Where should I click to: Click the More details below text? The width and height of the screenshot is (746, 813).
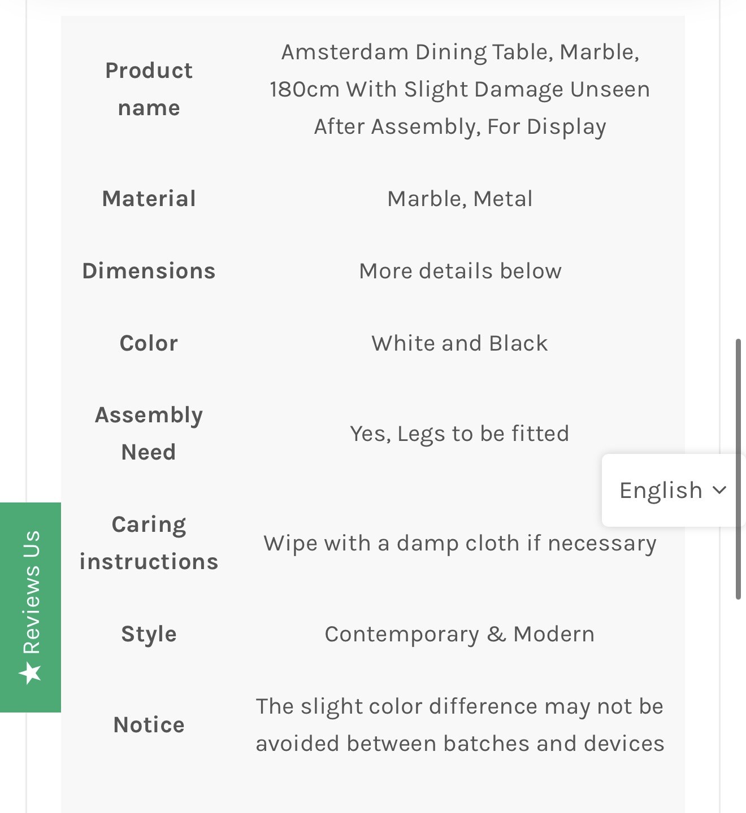pos(460,271)
